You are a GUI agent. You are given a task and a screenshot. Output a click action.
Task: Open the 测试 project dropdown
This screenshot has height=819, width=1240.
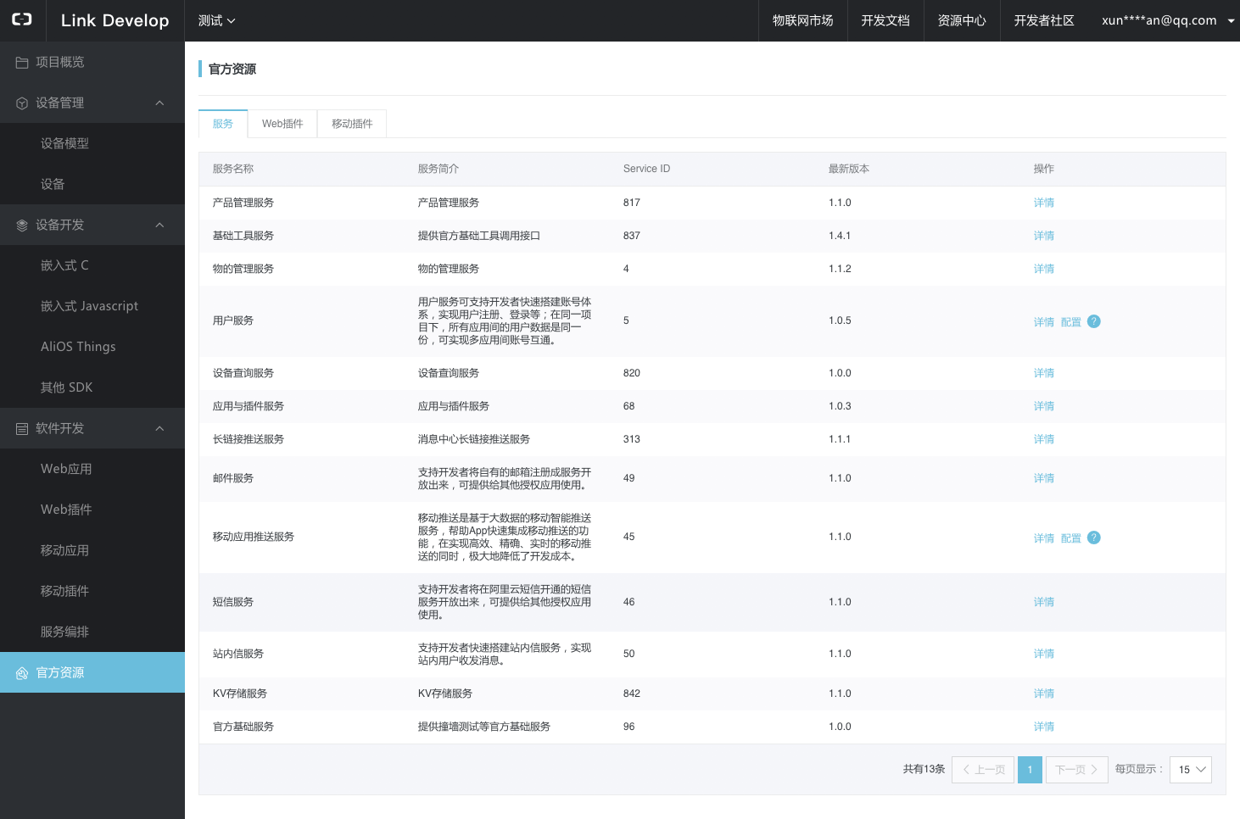pyautogui.click(x=216, y=20)
